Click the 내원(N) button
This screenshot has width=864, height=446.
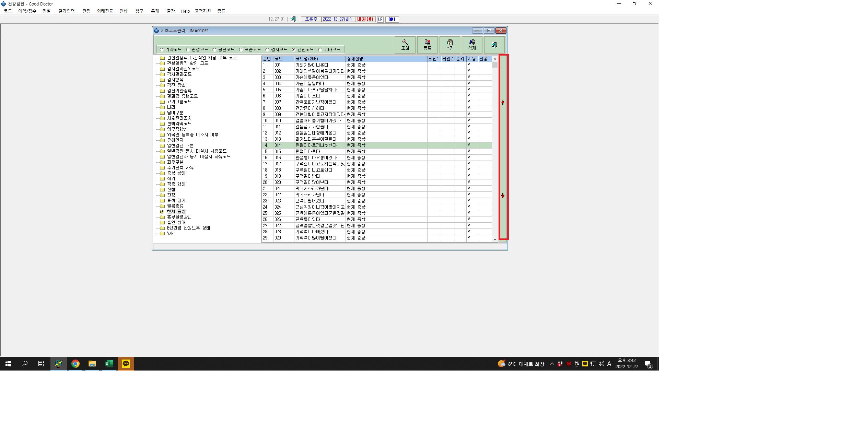click(365, 19)
